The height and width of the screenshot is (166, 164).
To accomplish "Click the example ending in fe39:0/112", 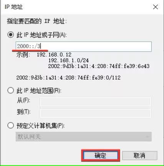I will point(68,77).
